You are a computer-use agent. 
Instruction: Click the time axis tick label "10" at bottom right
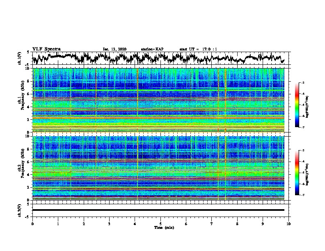pyautogui.click(x=288, y=224)
